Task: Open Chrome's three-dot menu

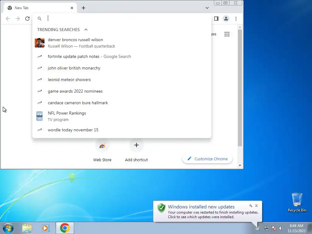Action: [x=236, y=19]
